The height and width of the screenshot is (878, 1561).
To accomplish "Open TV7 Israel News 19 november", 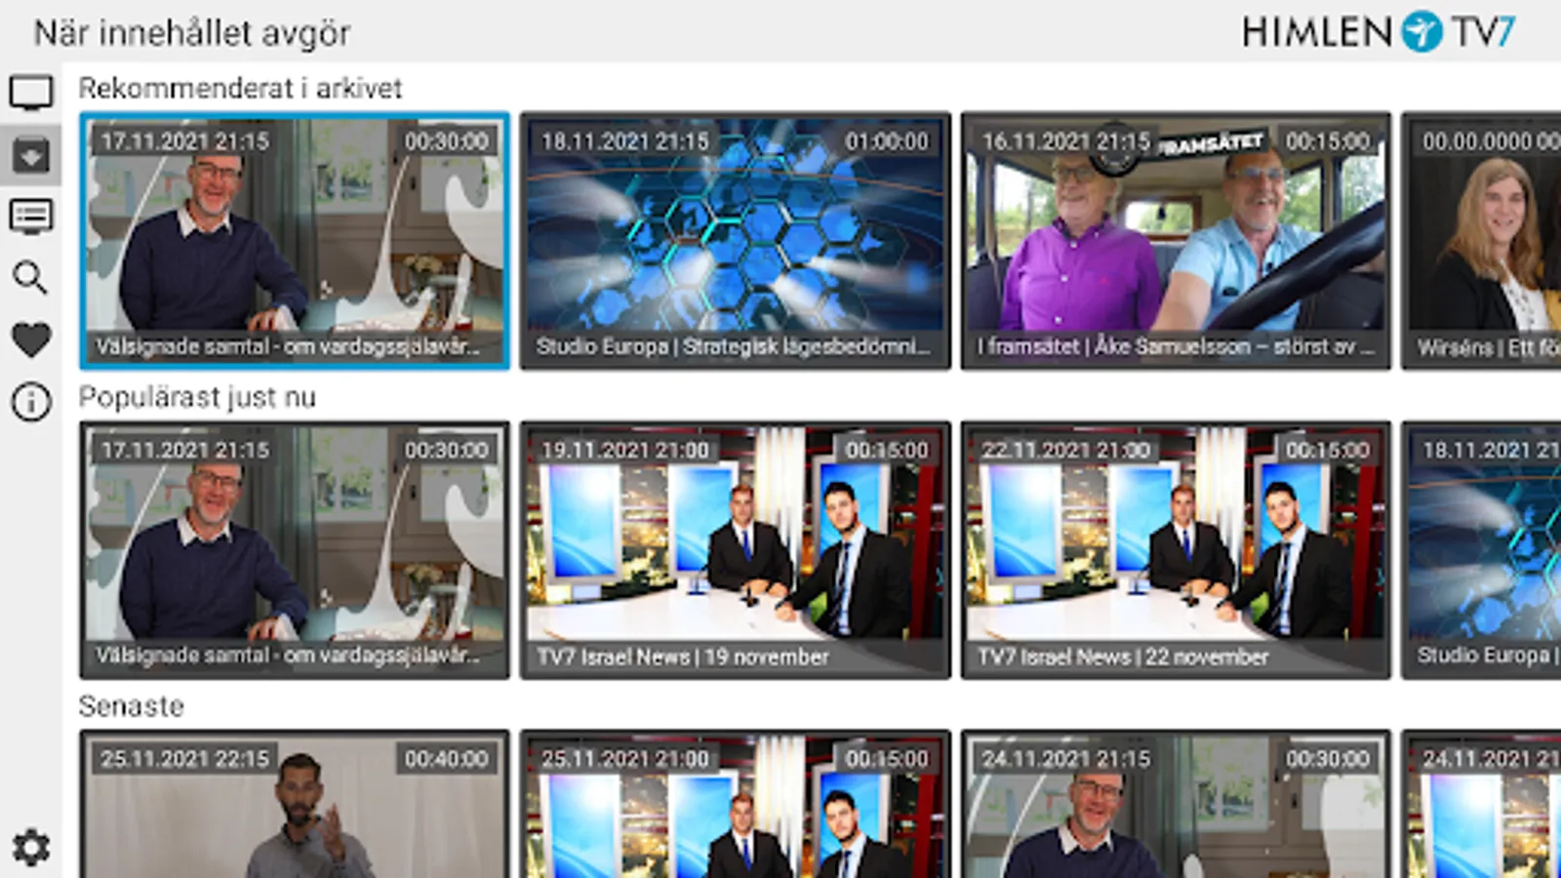I will [x=736, y=550].
